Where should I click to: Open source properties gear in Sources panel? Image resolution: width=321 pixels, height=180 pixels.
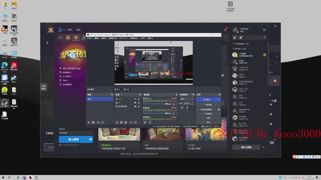click(126, 122)
